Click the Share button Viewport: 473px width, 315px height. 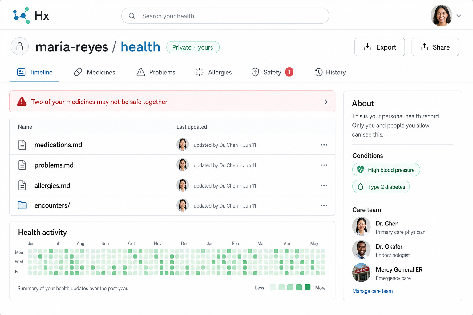coord(435,47)
